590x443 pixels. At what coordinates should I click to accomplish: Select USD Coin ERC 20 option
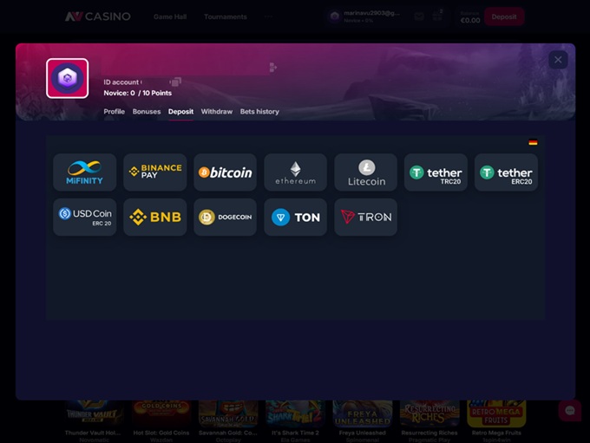(84, 217)
